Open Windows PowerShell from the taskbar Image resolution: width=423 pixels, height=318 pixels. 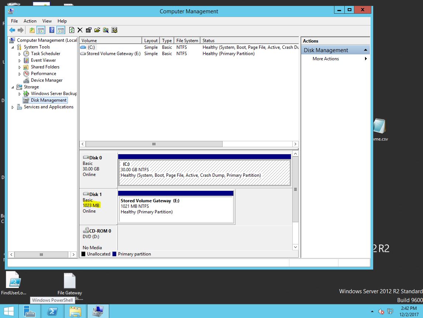52,311
